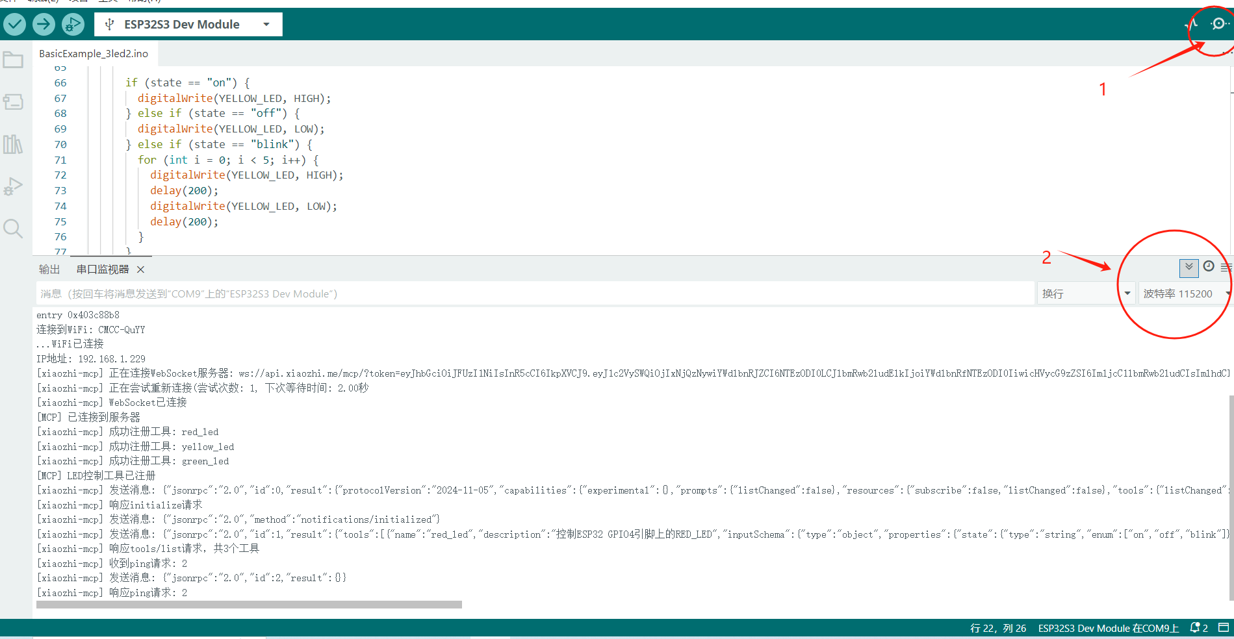Click digitalWrite(YELLOW_LEDHIGH) on line 67
This screenshot has width=1234, height=639.
click(x=234, y=98)
